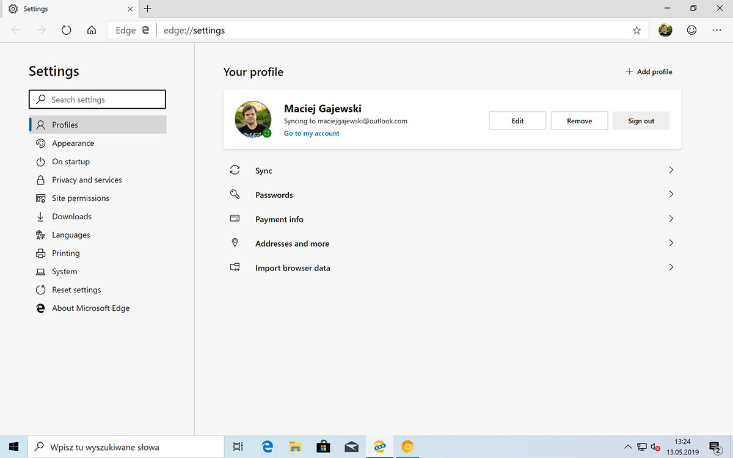This screenshot has height=458, width=733.
Task: Click the taskbar search box
Action: [126, 447]
